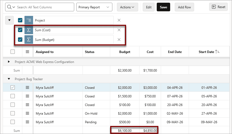Disable the Sum (Budget) checkbox
The image size is (232, 134).
point(20,40)
